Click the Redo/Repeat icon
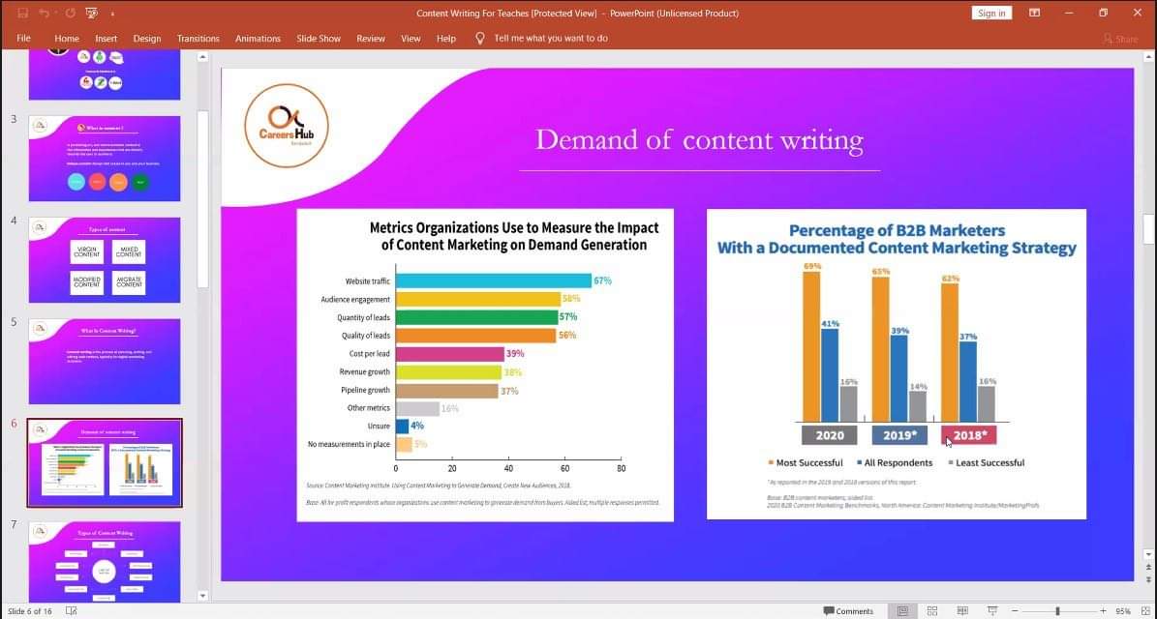Viewport: 1157px width, 619px height. [70, 14]
